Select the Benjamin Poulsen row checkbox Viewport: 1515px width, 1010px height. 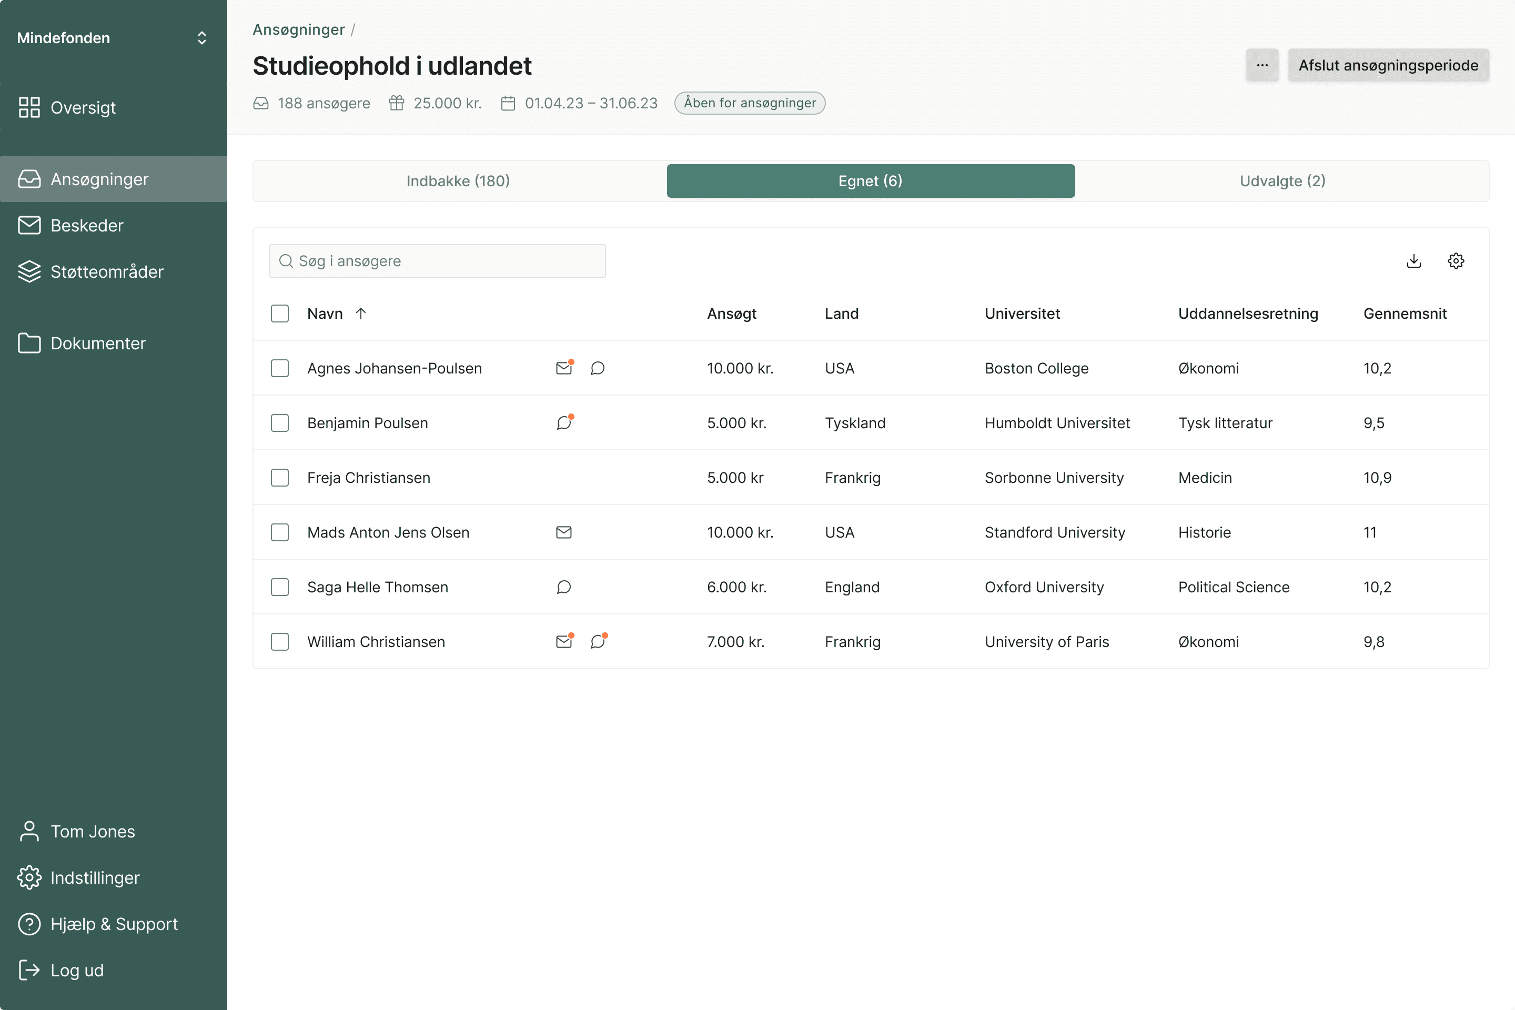(x=279, y=422)
